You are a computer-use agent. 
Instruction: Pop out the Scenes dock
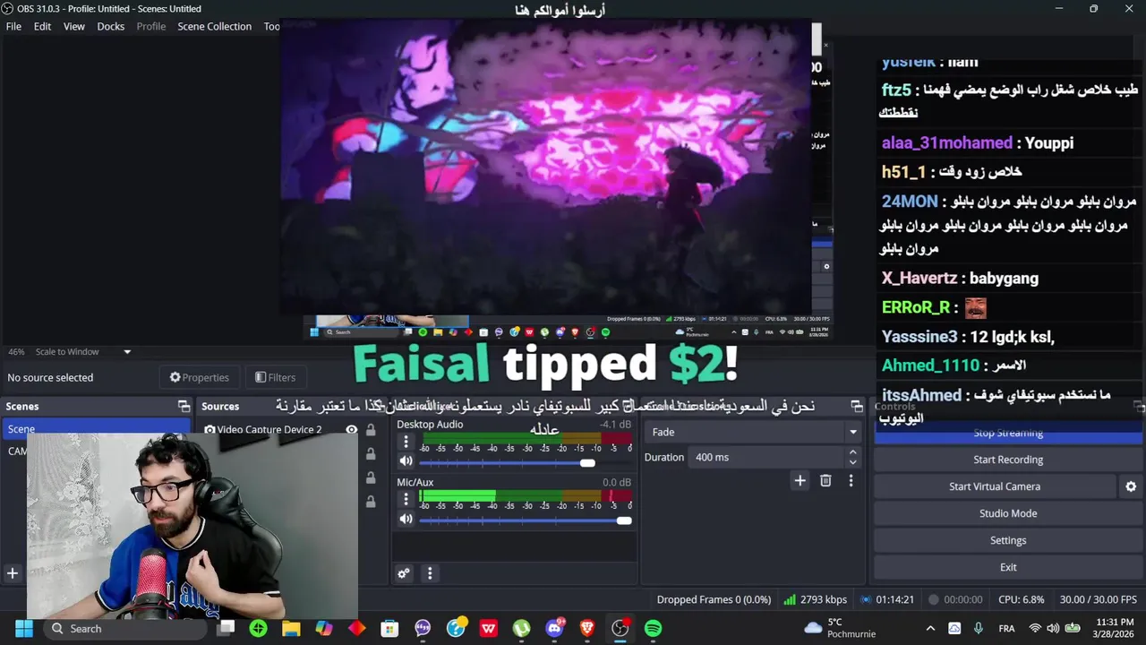pos(184,406)
